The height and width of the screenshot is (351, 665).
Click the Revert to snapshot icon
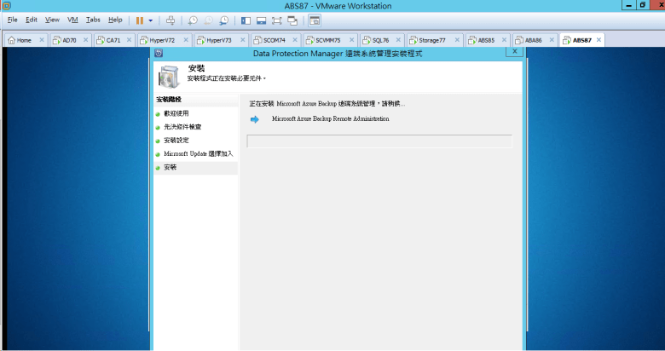pyautogui.click(x=208, y=20)
